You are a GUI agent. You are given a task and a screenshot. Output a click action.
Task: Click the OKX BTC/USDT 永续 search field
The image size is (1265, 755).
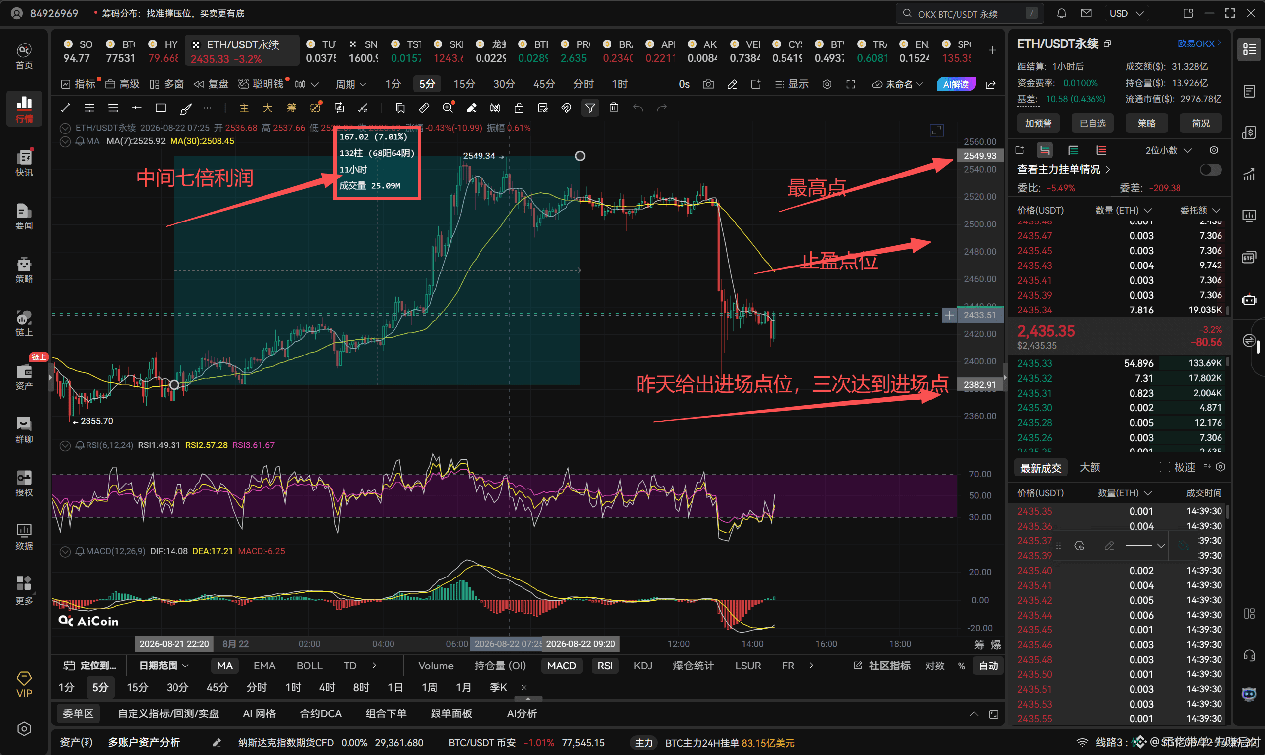(x=969, y=13)
